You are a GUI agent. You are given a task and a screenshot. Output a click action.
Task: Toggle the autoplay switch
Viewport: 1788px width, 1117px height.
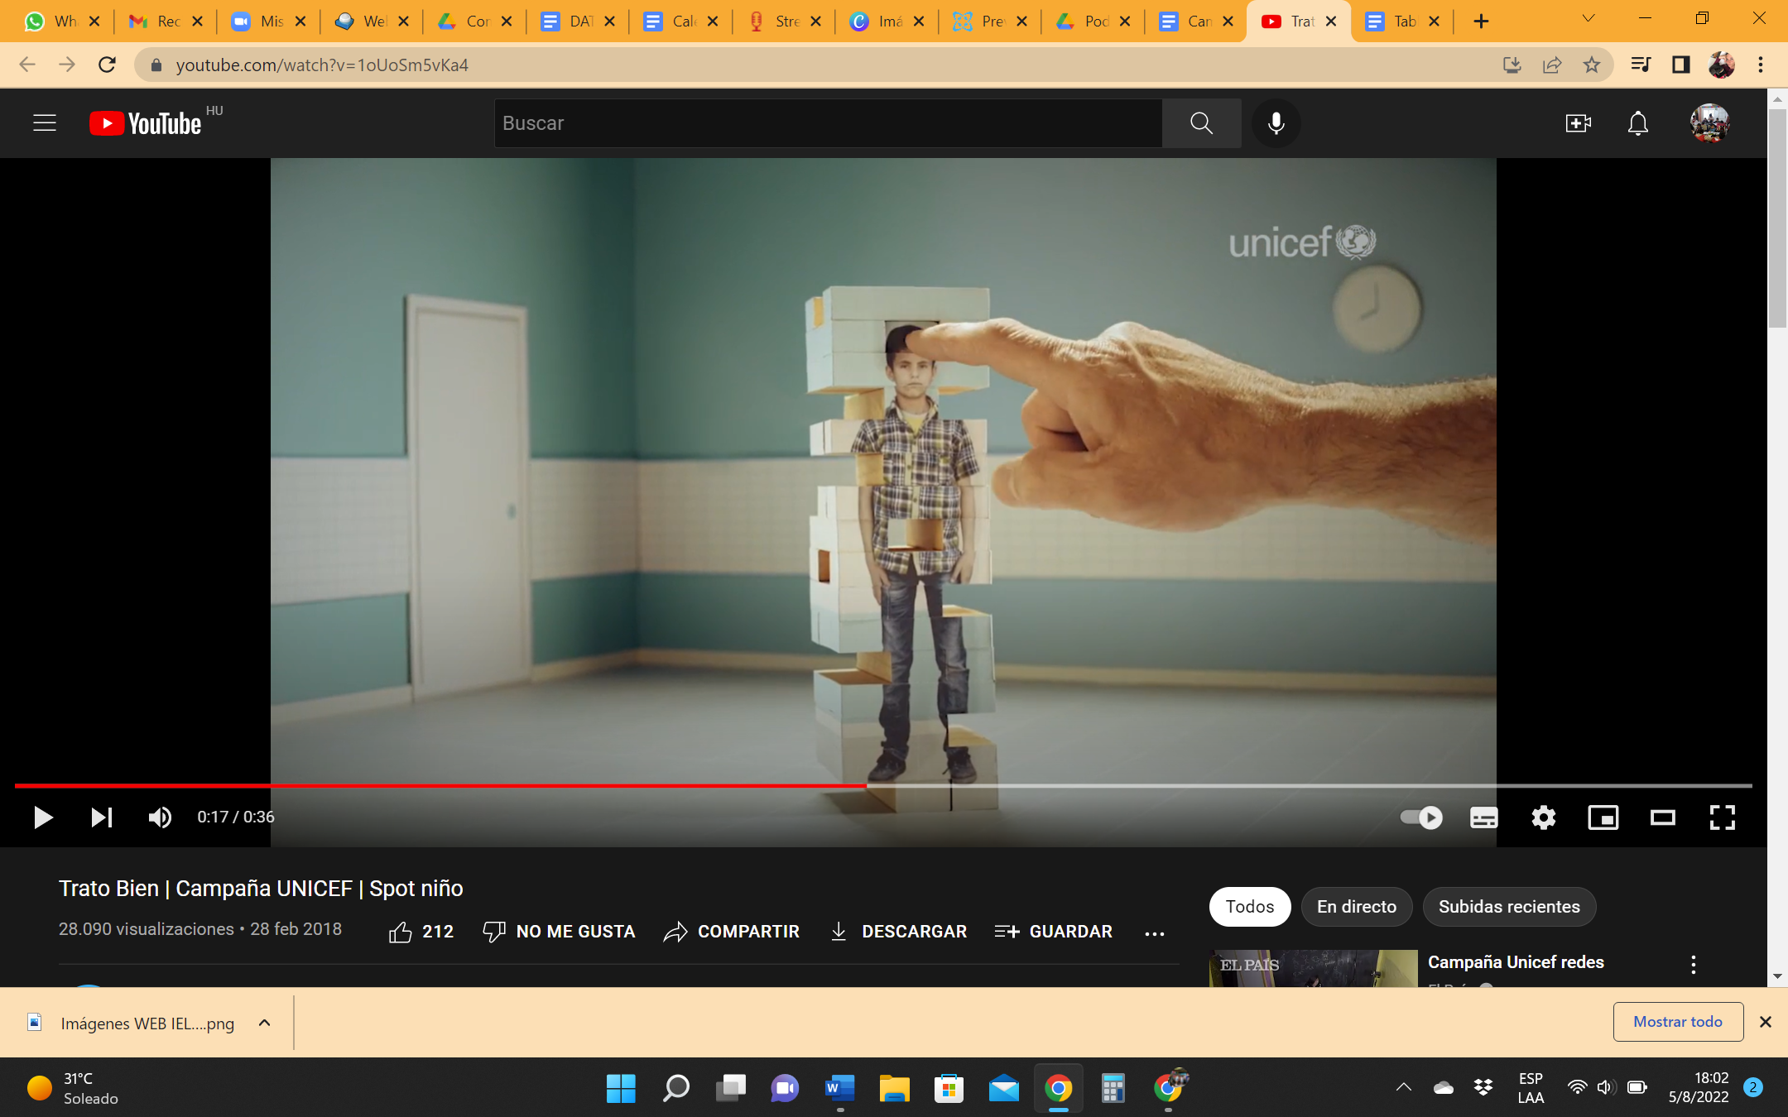[1421, 817]
